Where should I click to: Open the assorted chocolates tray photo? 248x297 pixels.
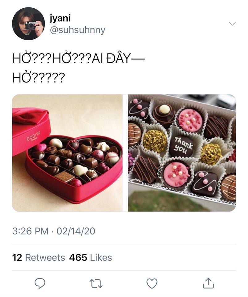pos(182,153)
